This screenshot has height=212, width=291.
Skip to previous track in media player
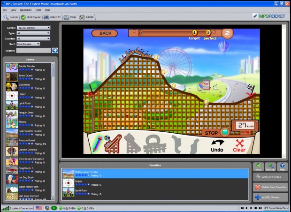click(x=242, y=208)
